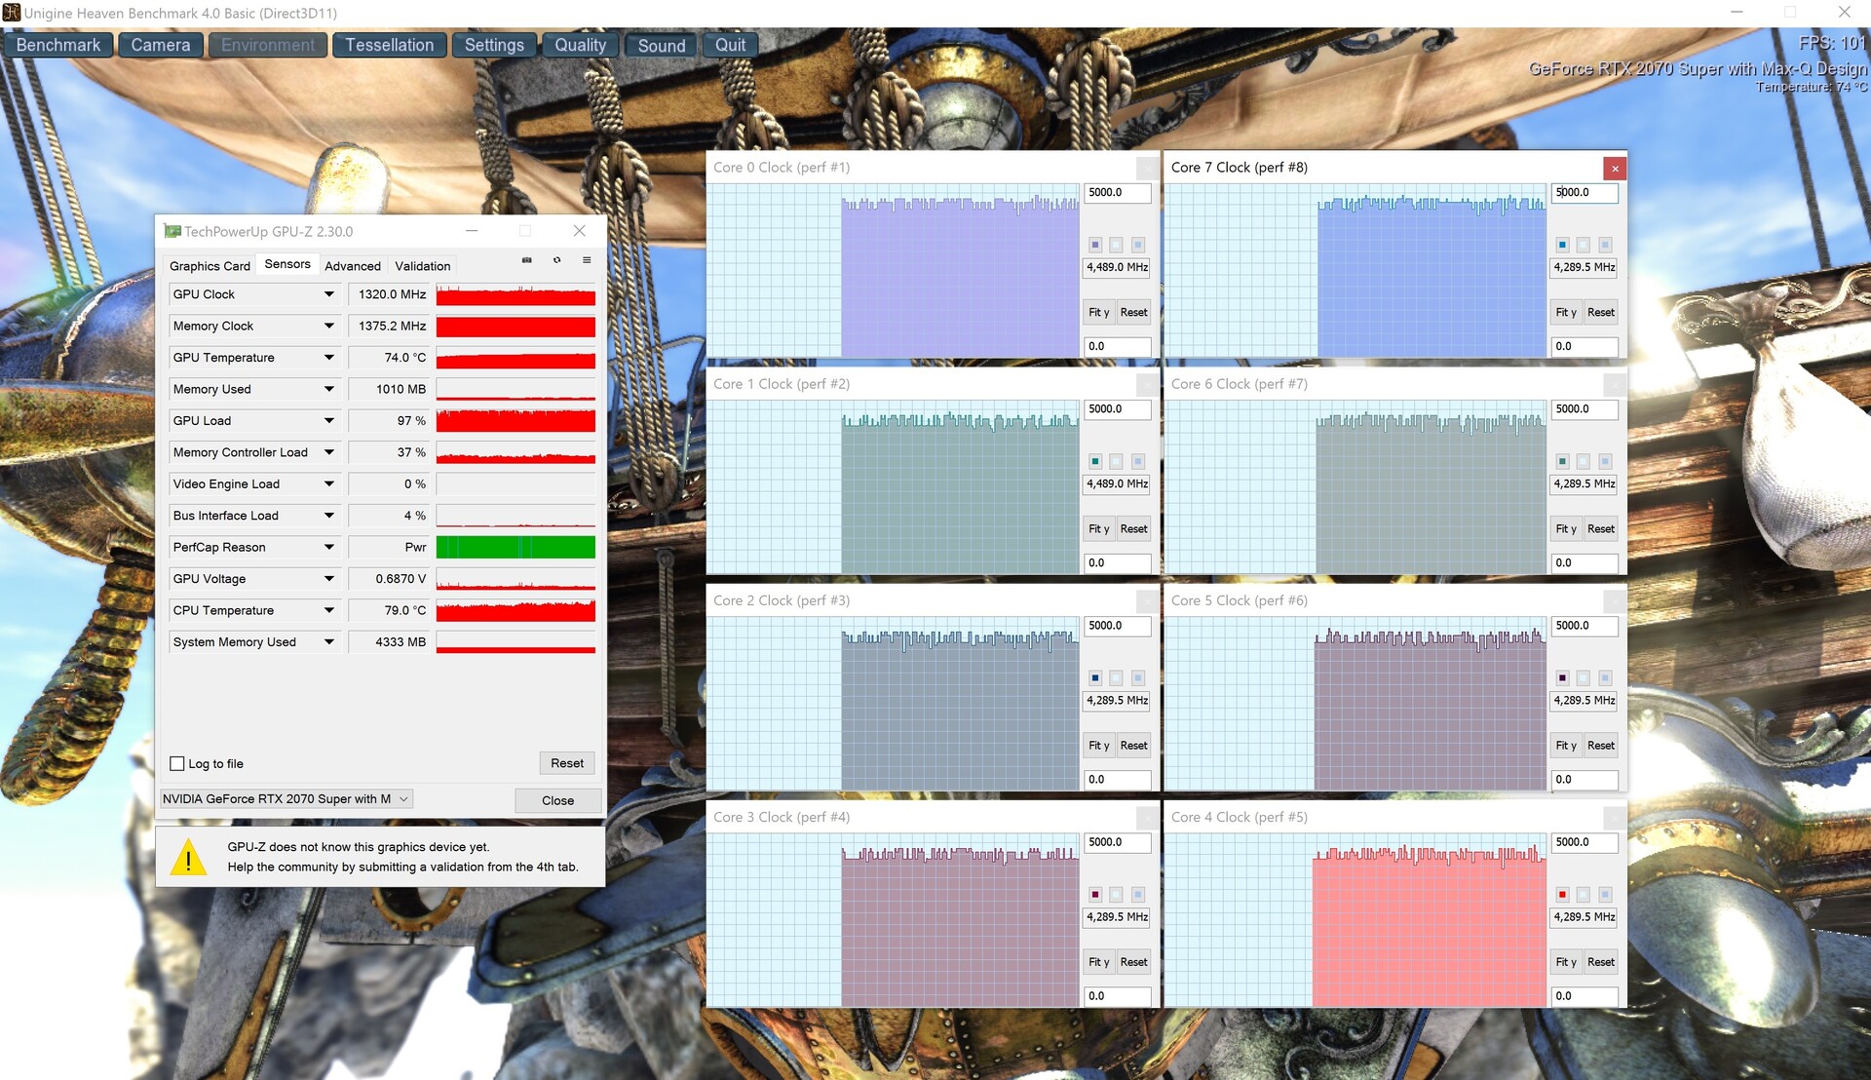
Task: Select the Sensors tab in GPU-Z
Action: pyautogui.click(x=287, y=264)
